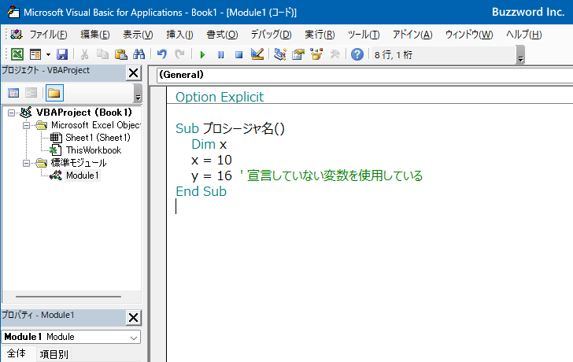The width and height of the screenshot is (573, 362).
Task: Select ThisWorkbook in the tree
Action: (x=94, y=150)
